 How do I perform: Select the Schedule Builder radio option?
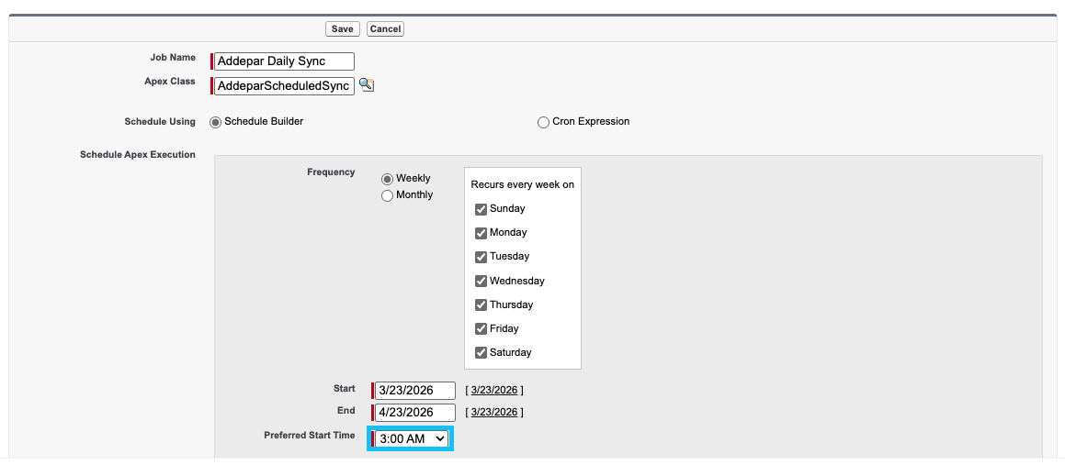215,122
